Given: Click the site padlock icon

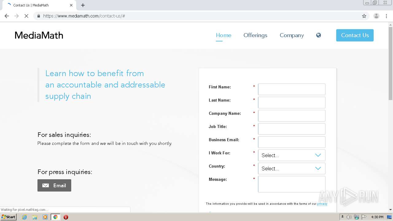Looking at the screenshot, I should coord(38,16).
